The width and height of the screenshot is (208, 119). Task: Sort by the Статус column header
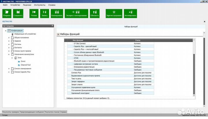click(138, 40)
